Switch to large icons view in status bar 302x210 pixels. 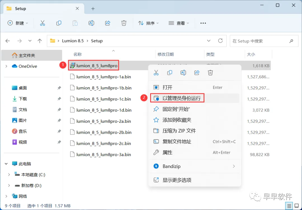tap(297, 206)
